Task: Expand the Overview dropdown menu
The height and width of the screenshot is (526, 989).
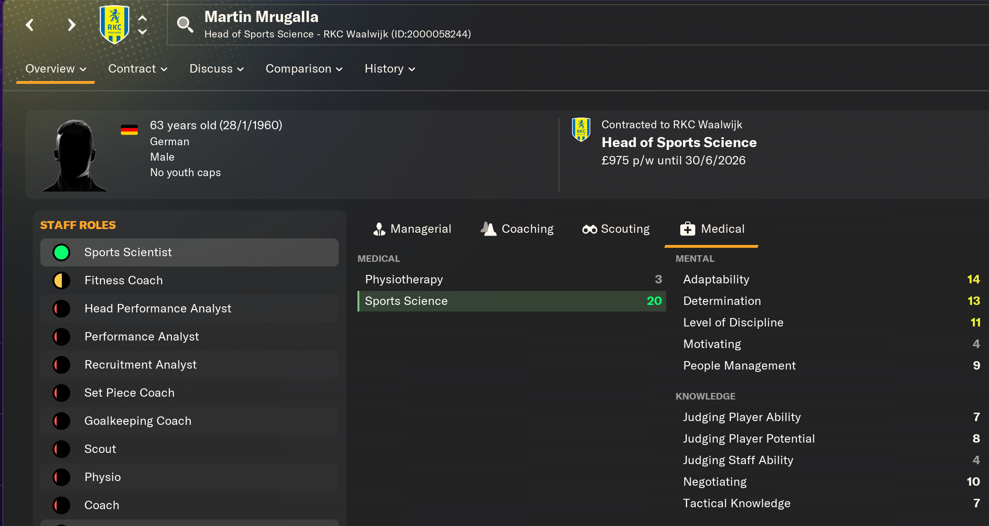Action: click(56, 69)
